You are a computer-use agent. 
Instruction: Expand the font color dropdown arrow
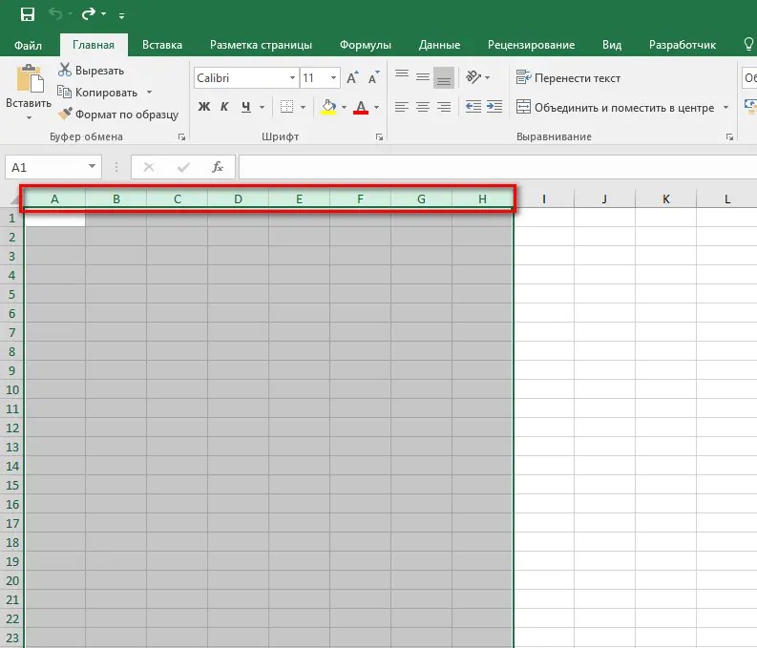click(x=376, y=107)
